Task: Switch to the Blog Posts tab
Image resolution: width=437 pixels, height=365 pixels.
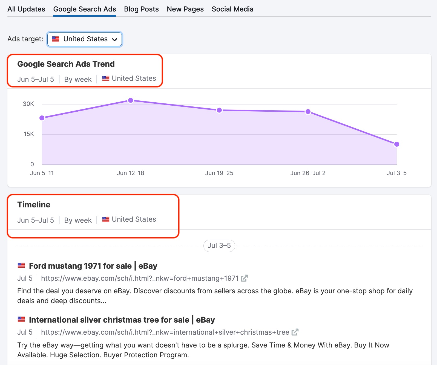Action: coord(141,9)
